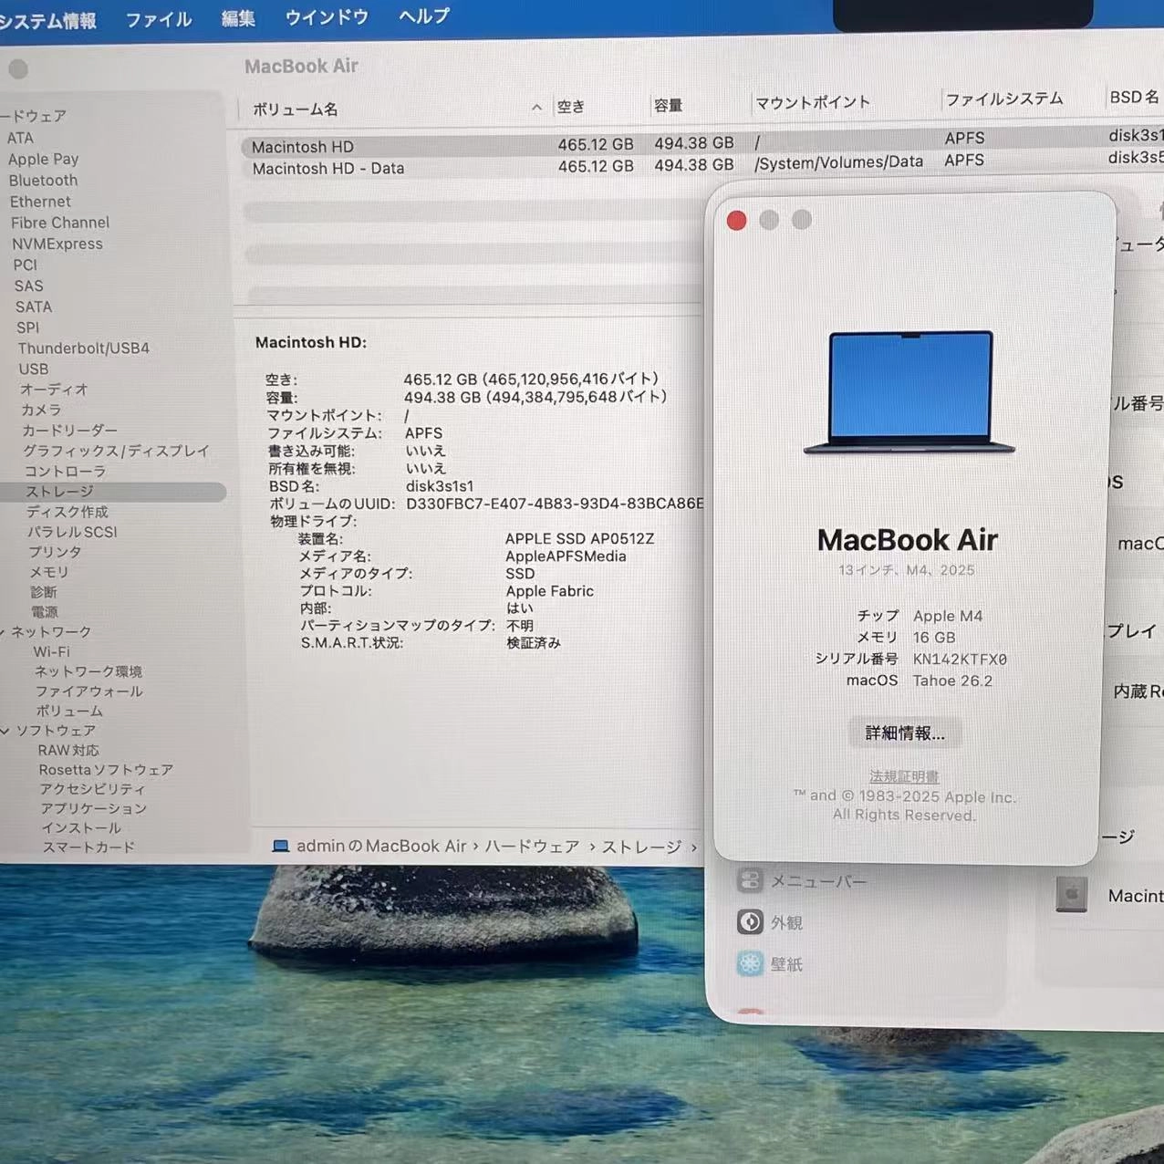Collapse the ソフトウェア section in the sidebar
This screenshot has height=1164, width=1164.
click(x=7, y=730)
